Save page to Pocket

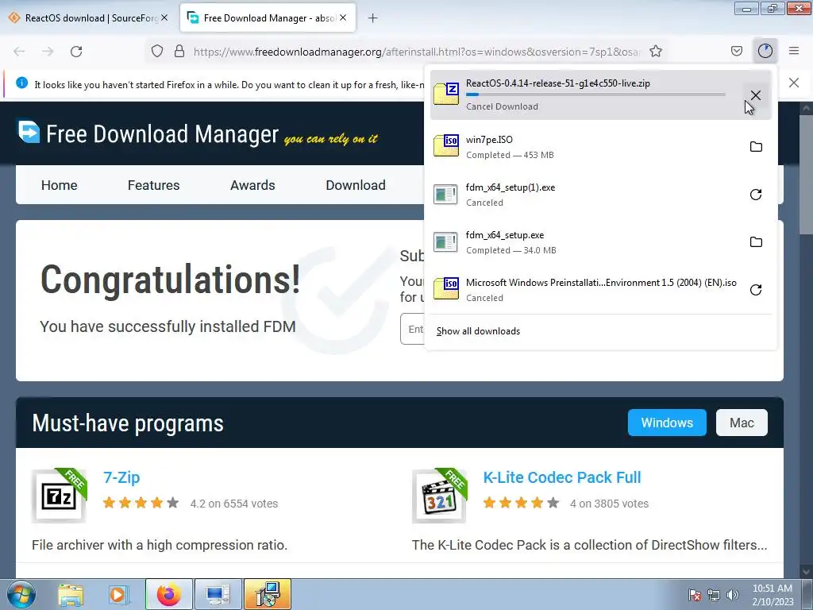pyautogui.click(x=737, y=51)
